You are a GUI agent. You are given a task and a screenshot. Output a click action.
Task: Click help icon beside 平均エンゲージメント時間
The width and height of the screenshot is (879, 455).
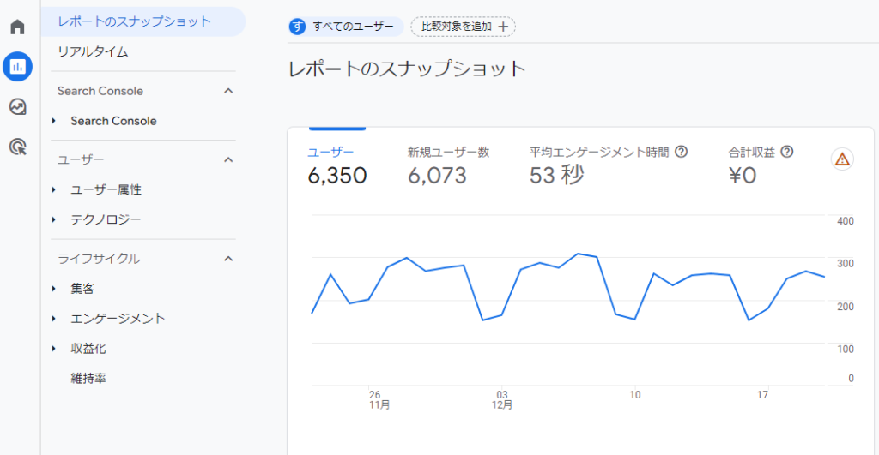click(x=682, y=152)
